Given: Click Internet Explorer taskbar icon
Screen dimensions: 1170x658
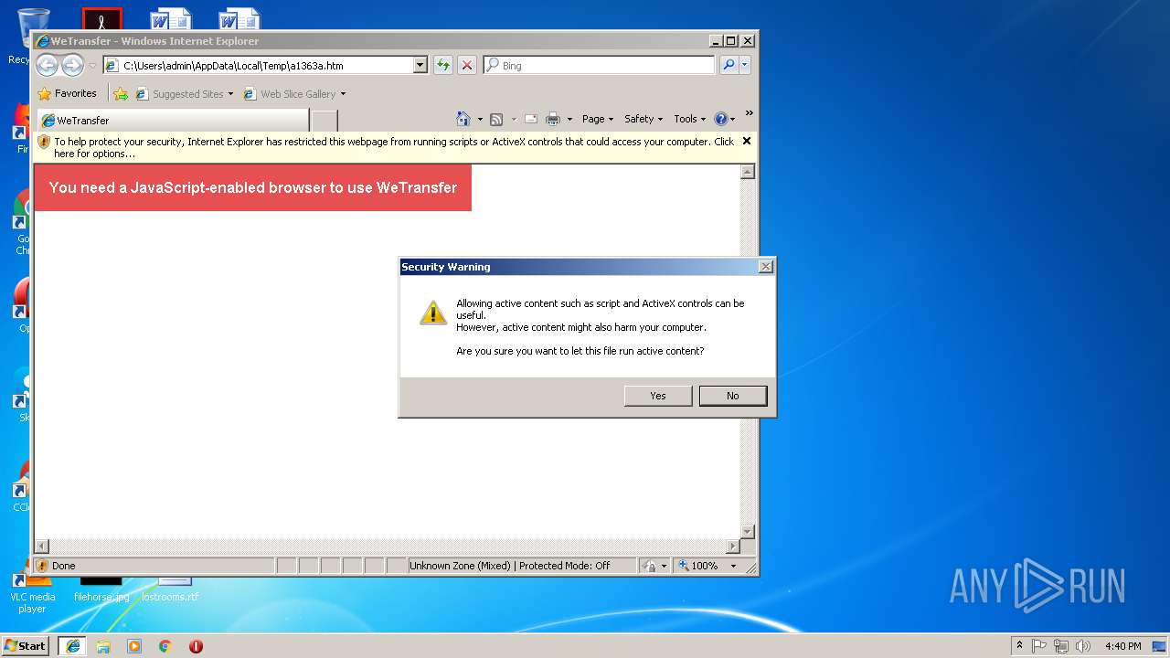Looking at the screenshot, I should point(72,646).
